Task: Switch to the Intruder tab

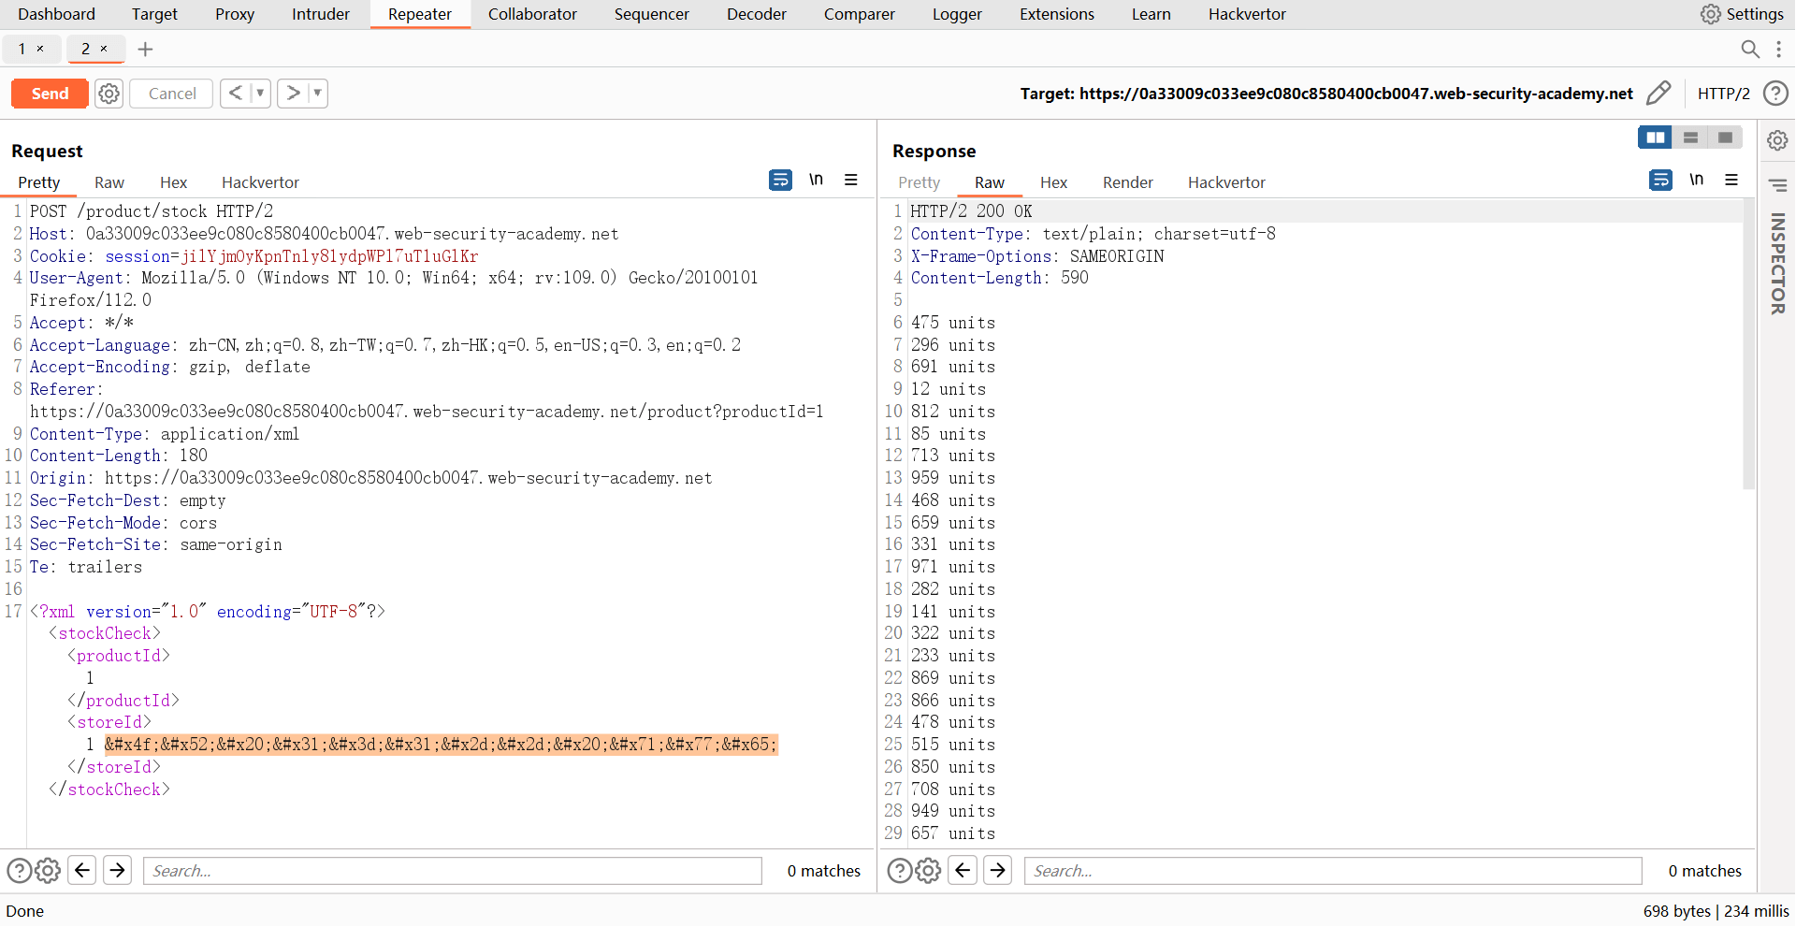Action: tap(320, 14)
